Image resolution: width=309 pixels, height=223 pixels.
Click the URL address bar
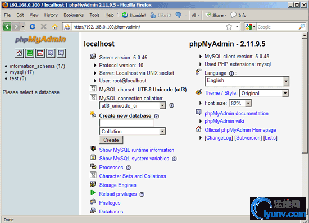(x=148, y=27)
